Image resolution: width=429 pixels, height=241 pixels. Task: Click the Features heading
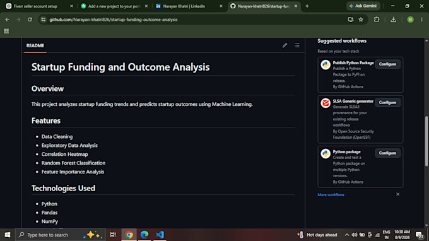(x=45, y=120)
